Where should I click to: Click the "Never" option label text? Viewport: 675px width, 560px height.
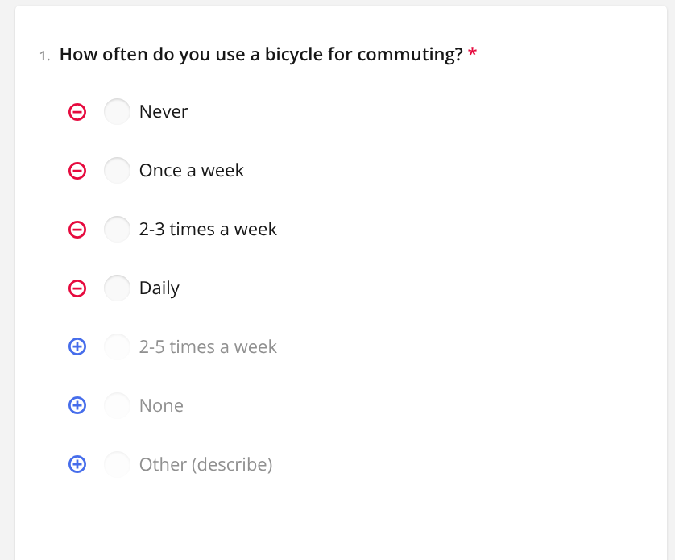[x=164, y=112]
